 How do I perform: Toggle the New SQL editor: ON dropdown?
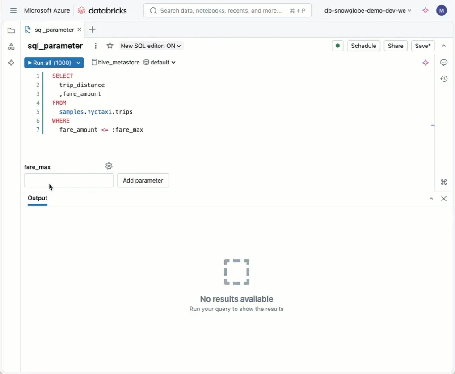pos(151,46)
